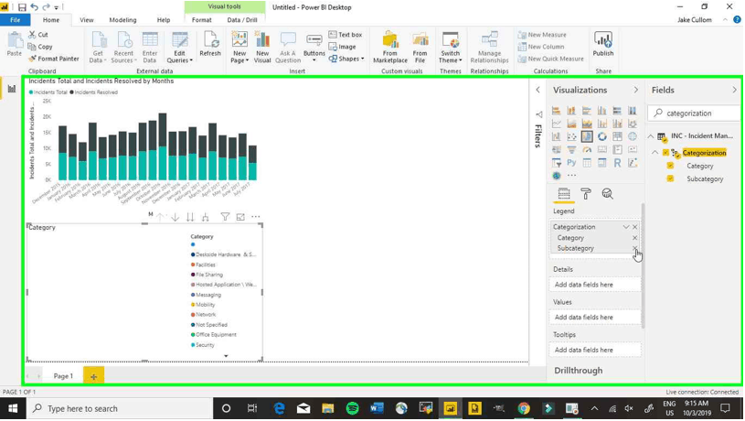The image size is (745, 421).
Task: Uncheck the Category field checkbox
Action: (x=670, y=166)
